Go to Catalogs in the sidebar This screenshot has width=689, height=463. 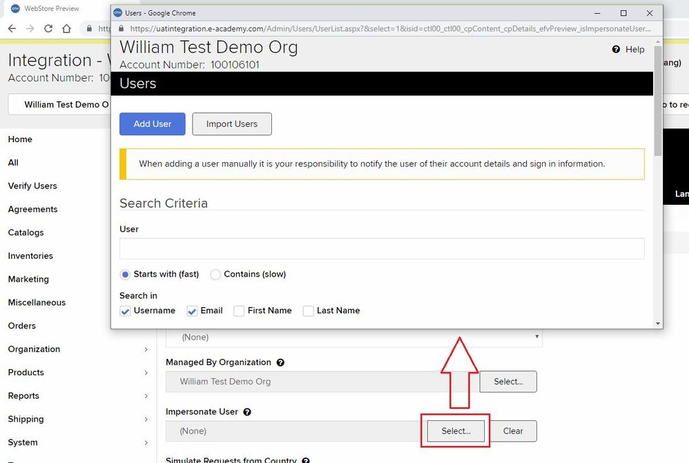[x=26, y=233]
